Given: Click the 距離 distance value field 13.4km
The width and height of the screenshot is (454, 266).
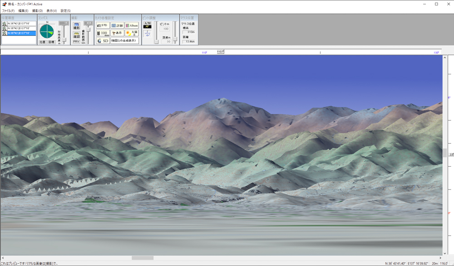Looking at the screenshot, I should (x=189, y=42).
